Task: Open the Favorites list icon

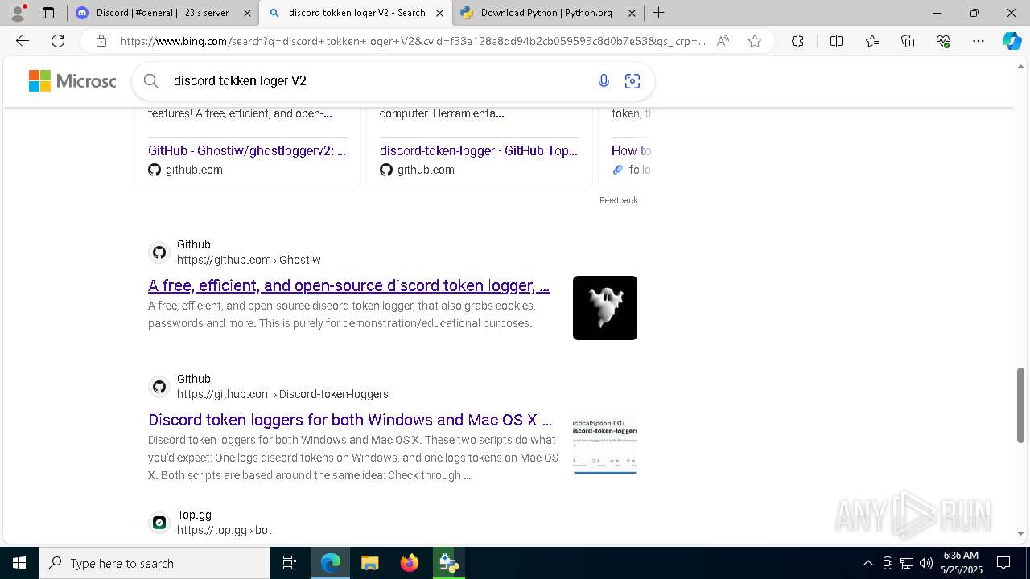Action: (x=872, y=41)
